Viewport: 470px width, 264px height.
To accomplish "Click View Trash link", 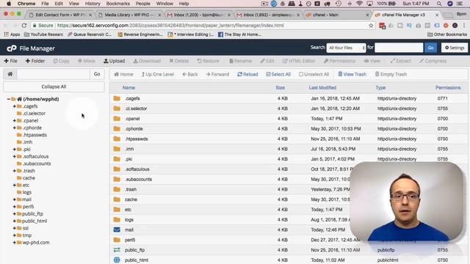I will point(352,74).
